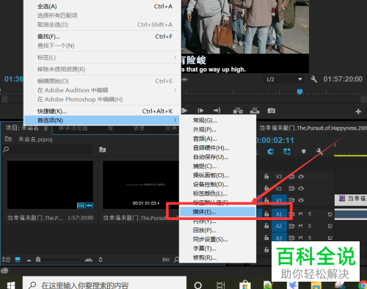Toggle lock on track A3
This screenshot has height=289, width=367.
[266, 238]
